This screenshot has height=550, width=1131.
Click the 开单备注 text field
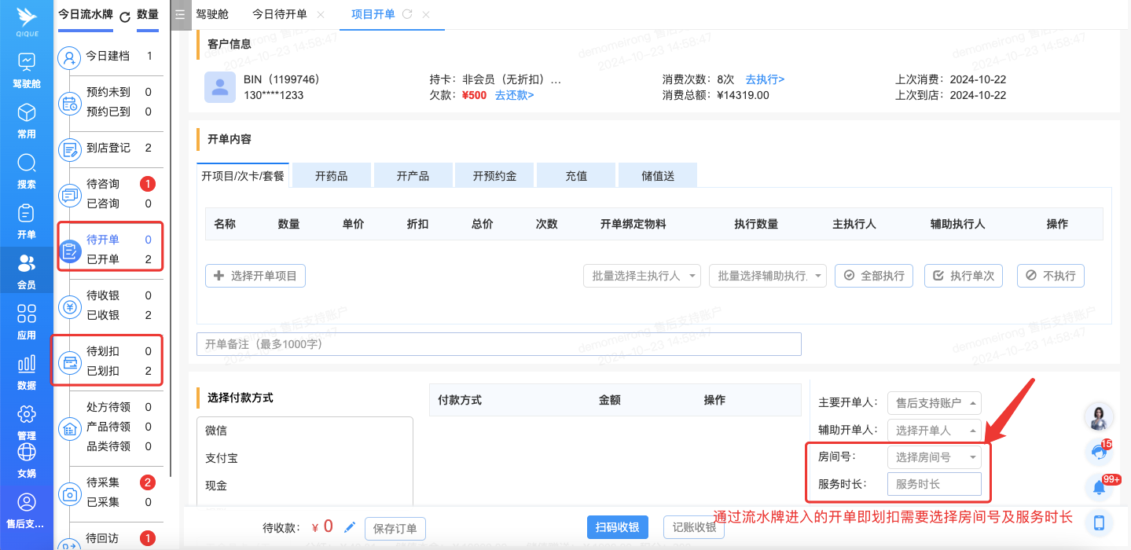pyautogui.click(x=498, y=344)
